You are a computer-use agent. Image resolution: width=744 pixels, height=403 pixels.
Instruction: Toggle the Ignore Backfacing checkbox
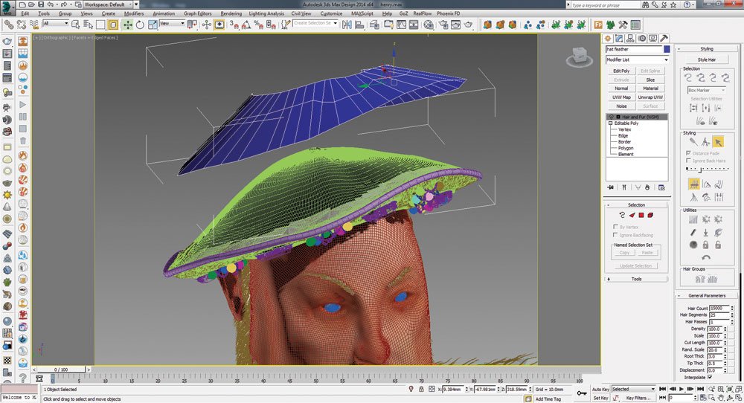[615, 235]
